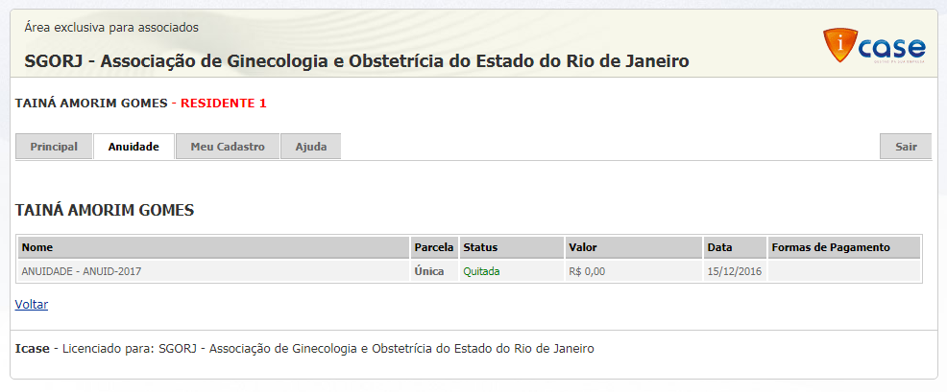Select the Anuidade tab

(134, 147)
